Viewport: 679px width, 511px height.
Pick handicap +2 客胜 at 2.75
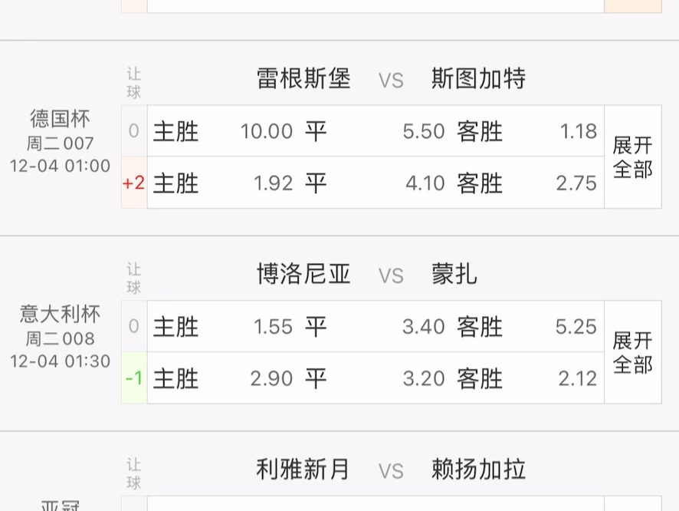(x=527, y=183)
